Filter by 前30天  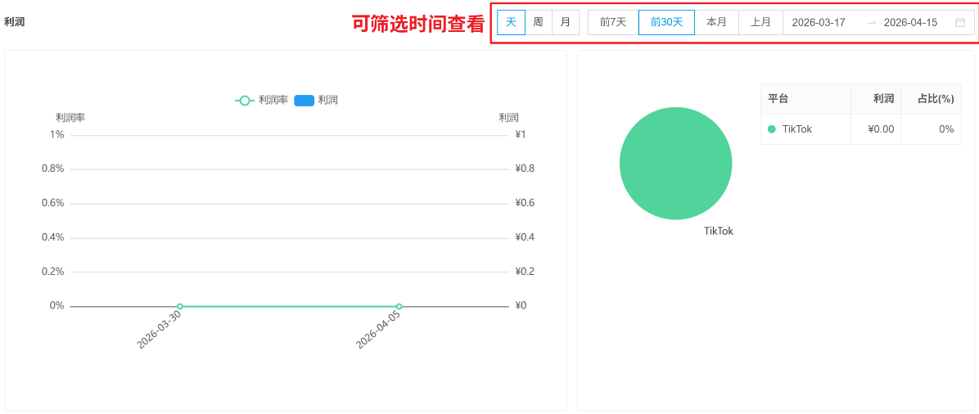coord(666,22)
